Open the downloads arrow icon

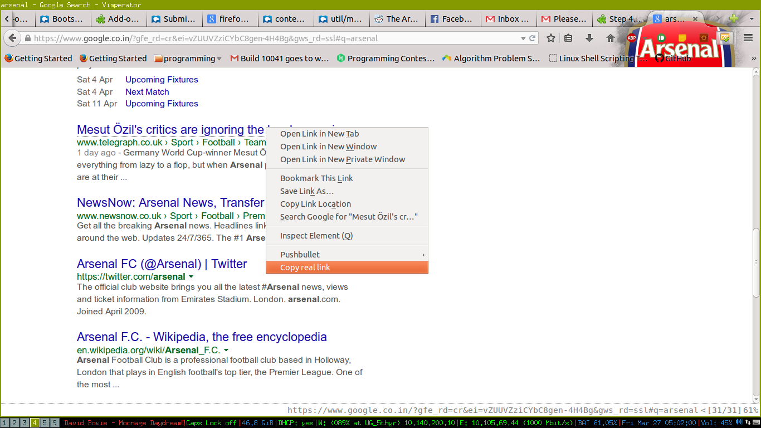click(x=589, y=38)
